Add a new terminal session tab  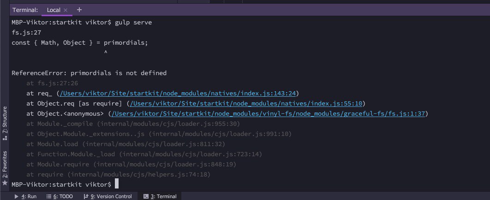pos(79,10)
